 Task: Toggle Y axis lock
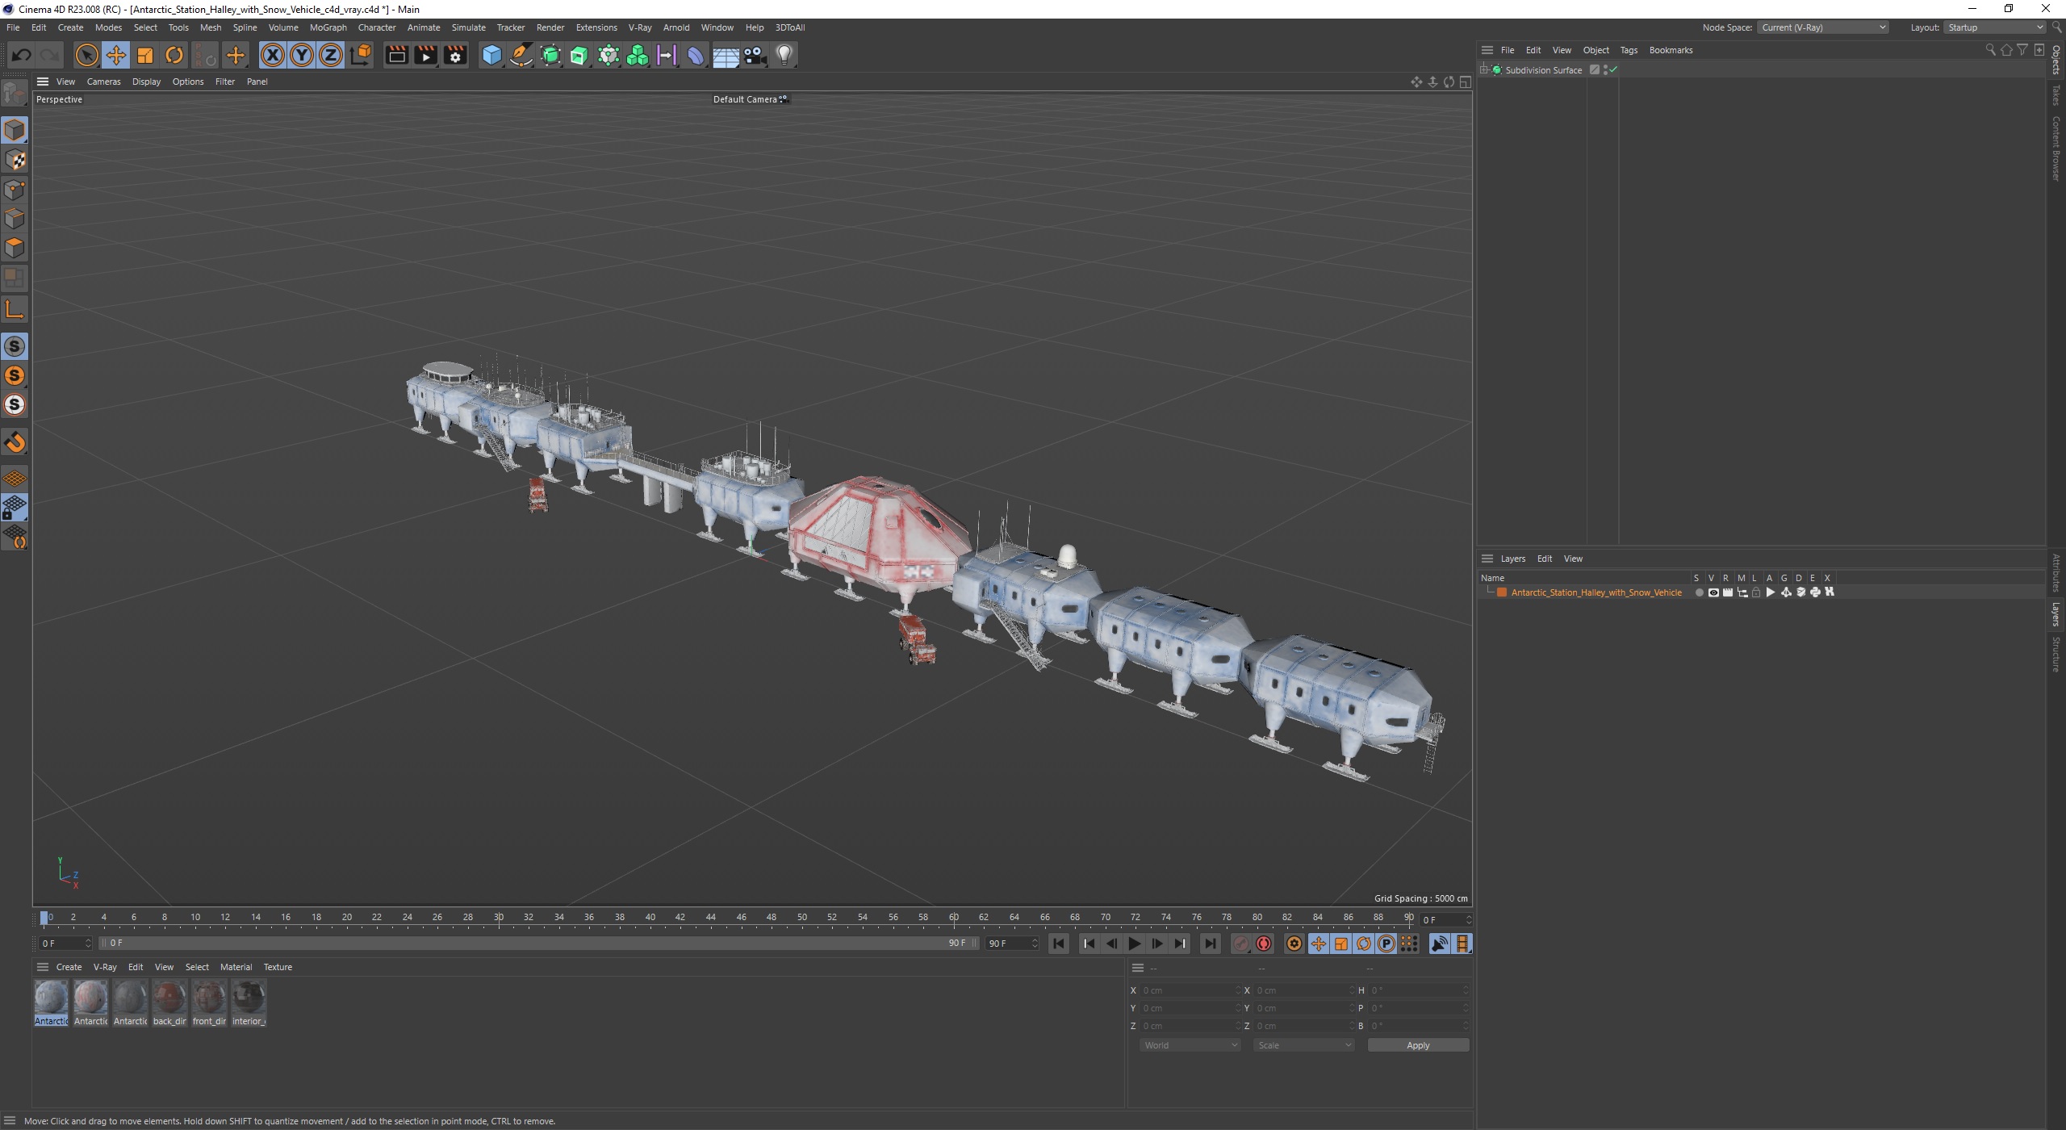point(302,55)
